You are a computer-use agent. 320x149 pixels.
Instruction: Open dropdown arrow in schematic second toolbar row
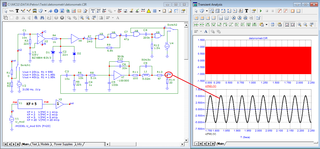click(113, 18)
